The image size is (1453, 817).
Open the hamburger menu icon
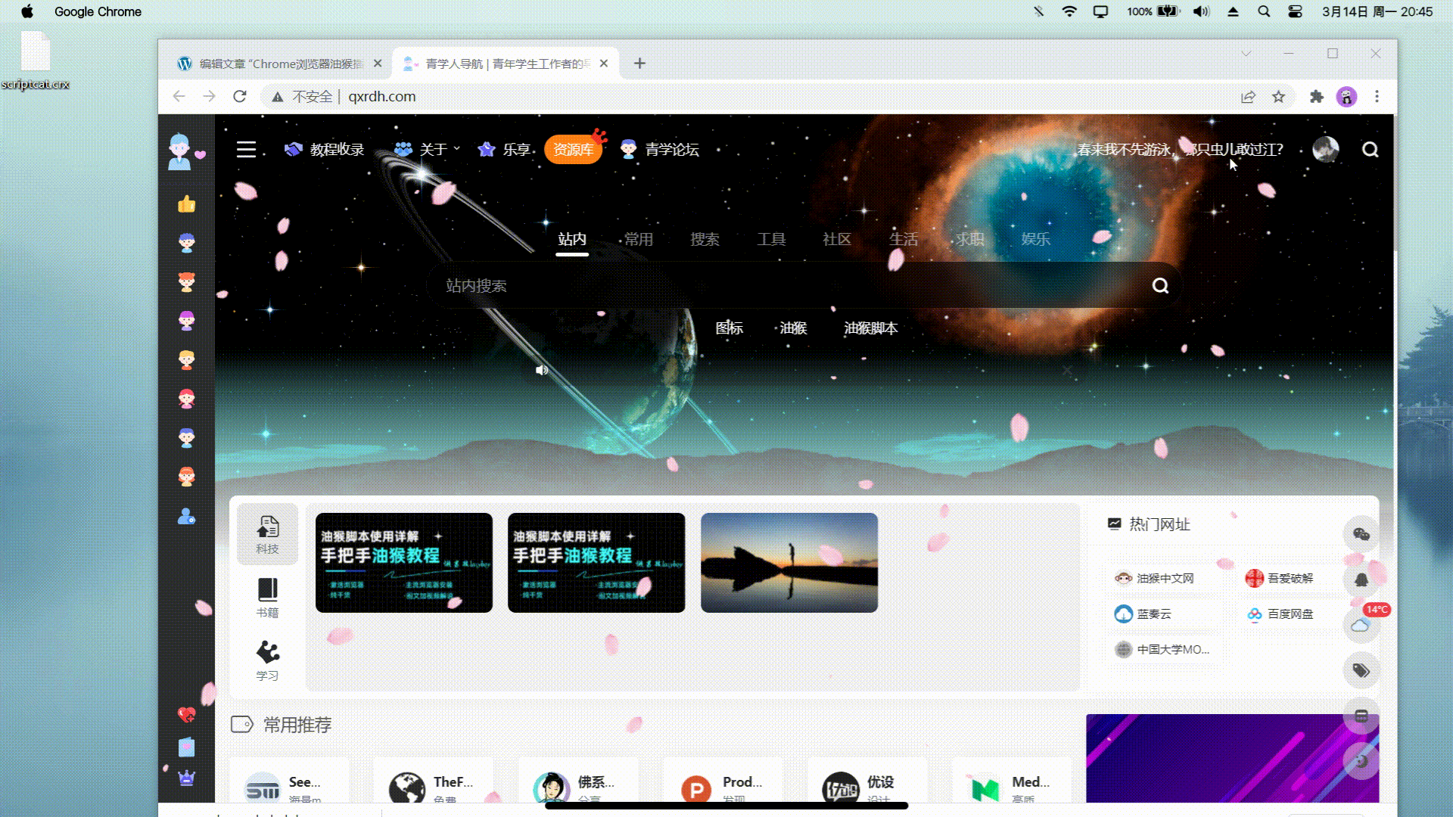tap(246, 149)
